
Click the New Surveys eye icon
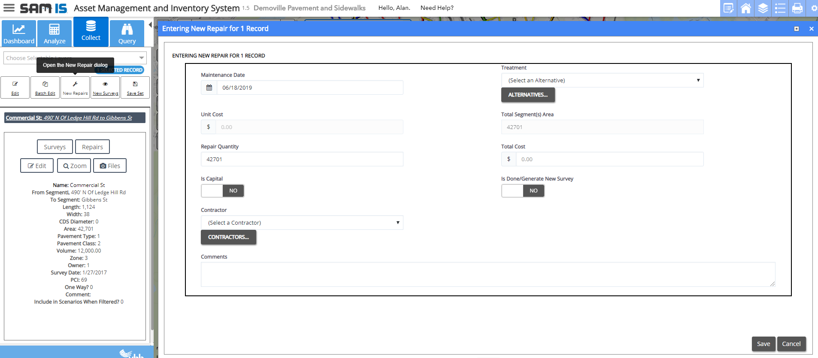click(x=105, y=84)
